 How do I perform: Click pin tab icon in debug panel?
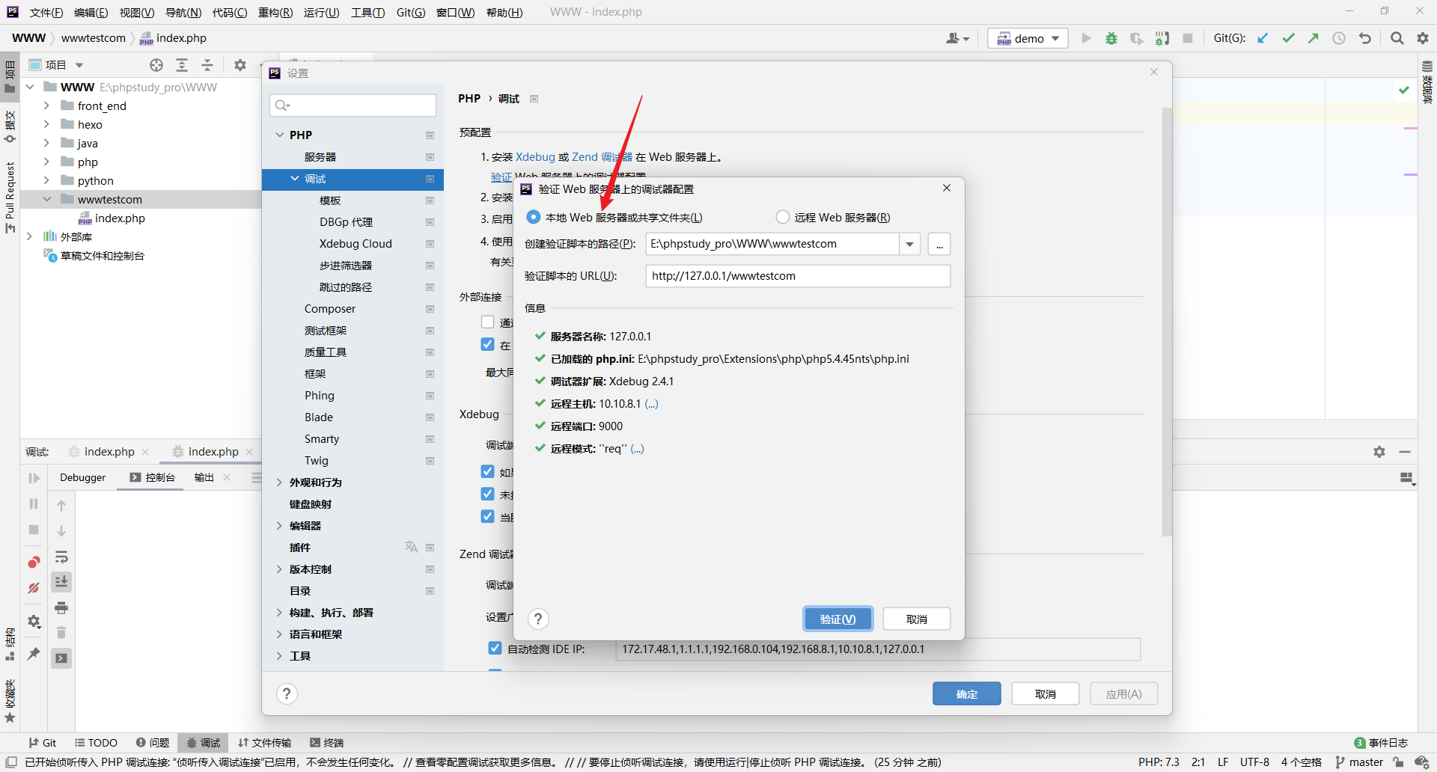pyautogui.click(x=34, y=653)
